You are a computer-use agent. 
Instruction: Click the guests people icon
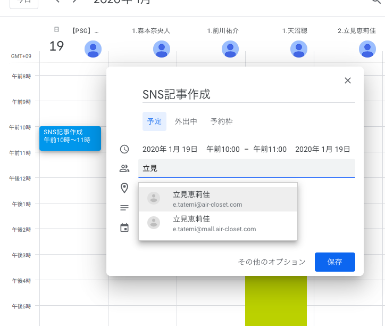pyautogui.click(x=124, y=168)
